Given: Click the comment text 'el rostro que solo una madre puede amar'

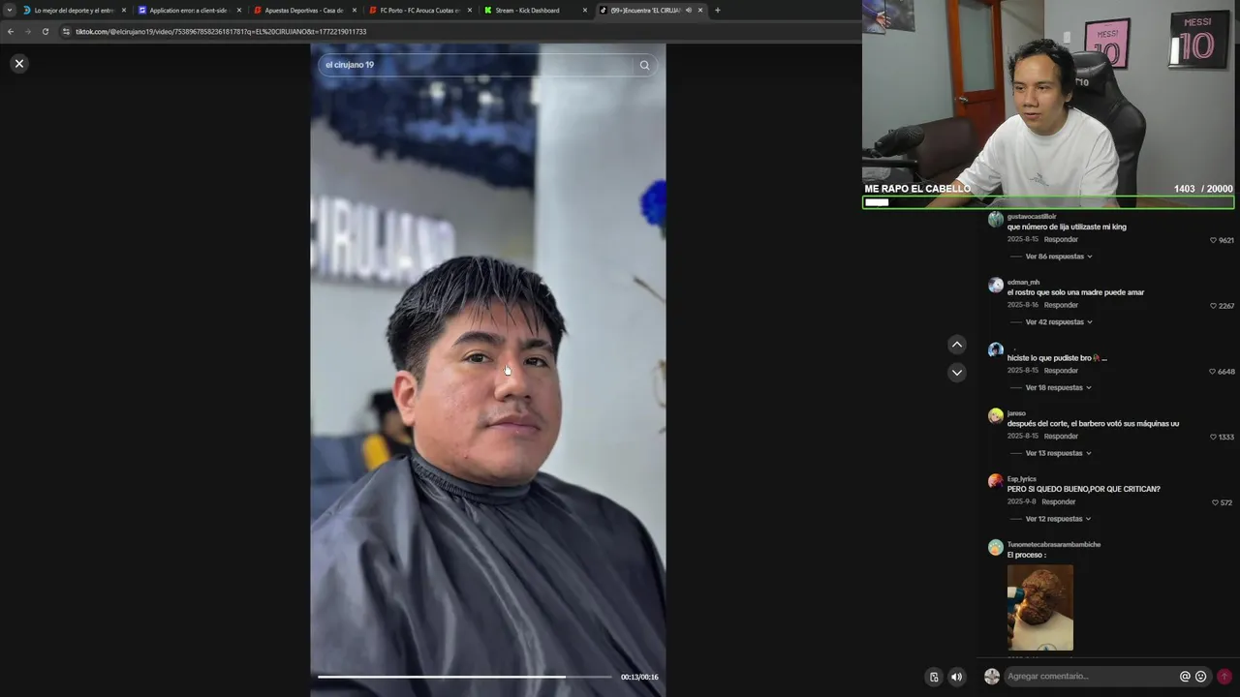Looking at the screenshot, I should (1075, 292).
